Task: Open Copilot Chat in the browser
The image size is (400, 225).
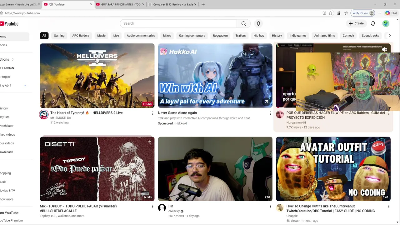Action: (391, 13)
